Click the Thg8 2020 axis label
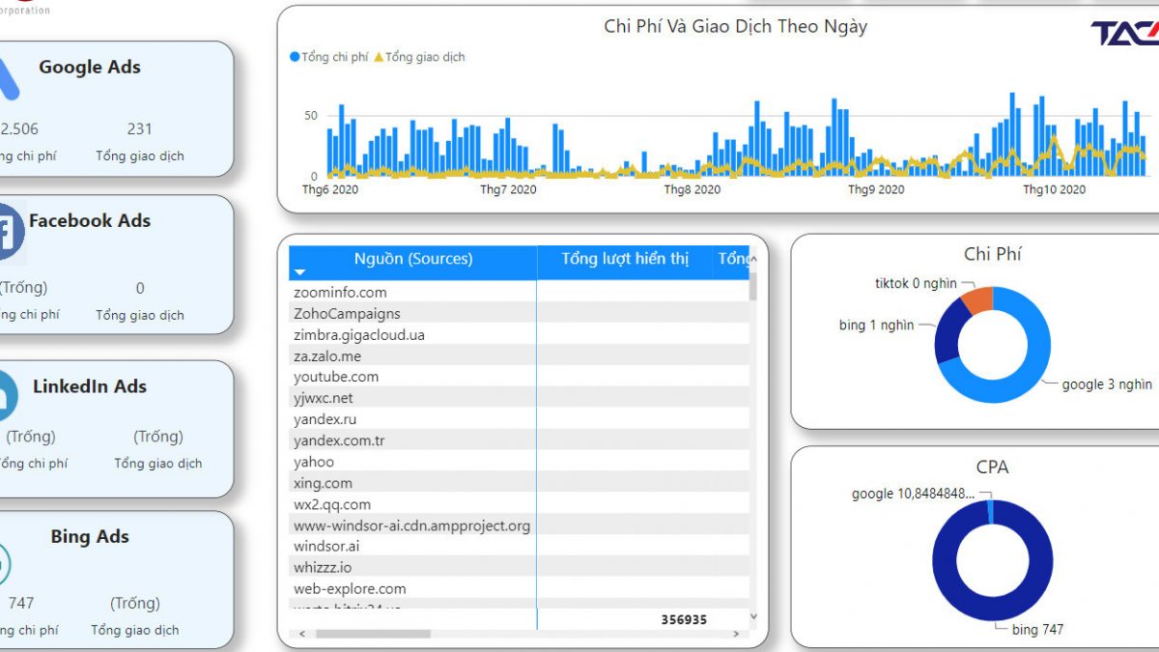This screenshot has height=652, width=1159. pos(693,189)
